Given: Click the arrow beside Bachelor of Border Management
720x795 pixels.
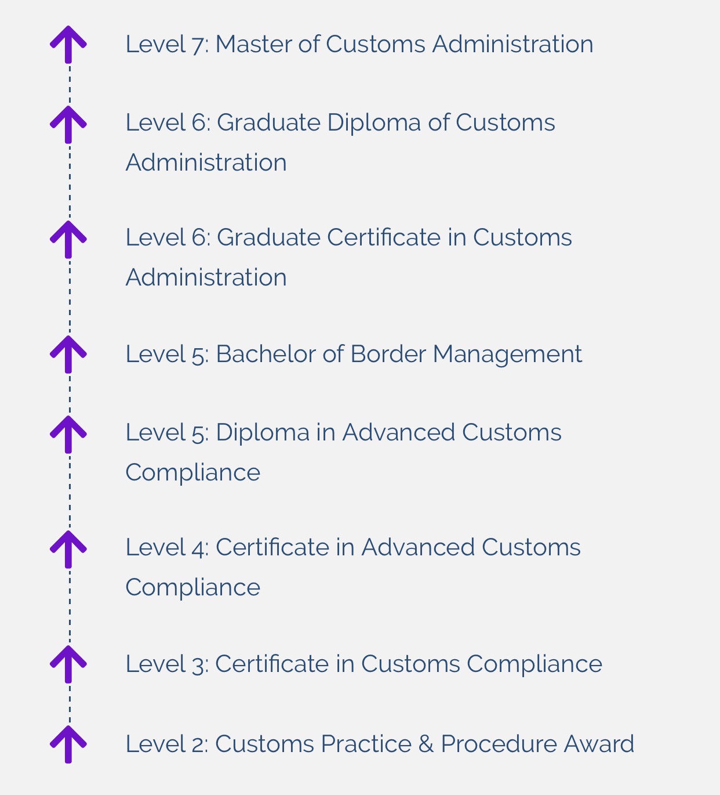Looking at the screenshot, I should (x=68, y=354).
